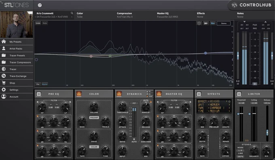Go to the previous EFFECT option
The width and height of the screenshot is (275, 160).
point(209,101)
